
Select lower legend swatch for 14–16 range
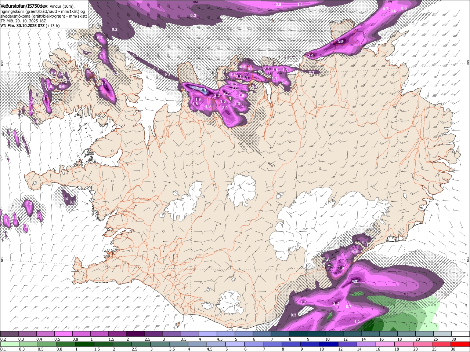click(367, 344)
